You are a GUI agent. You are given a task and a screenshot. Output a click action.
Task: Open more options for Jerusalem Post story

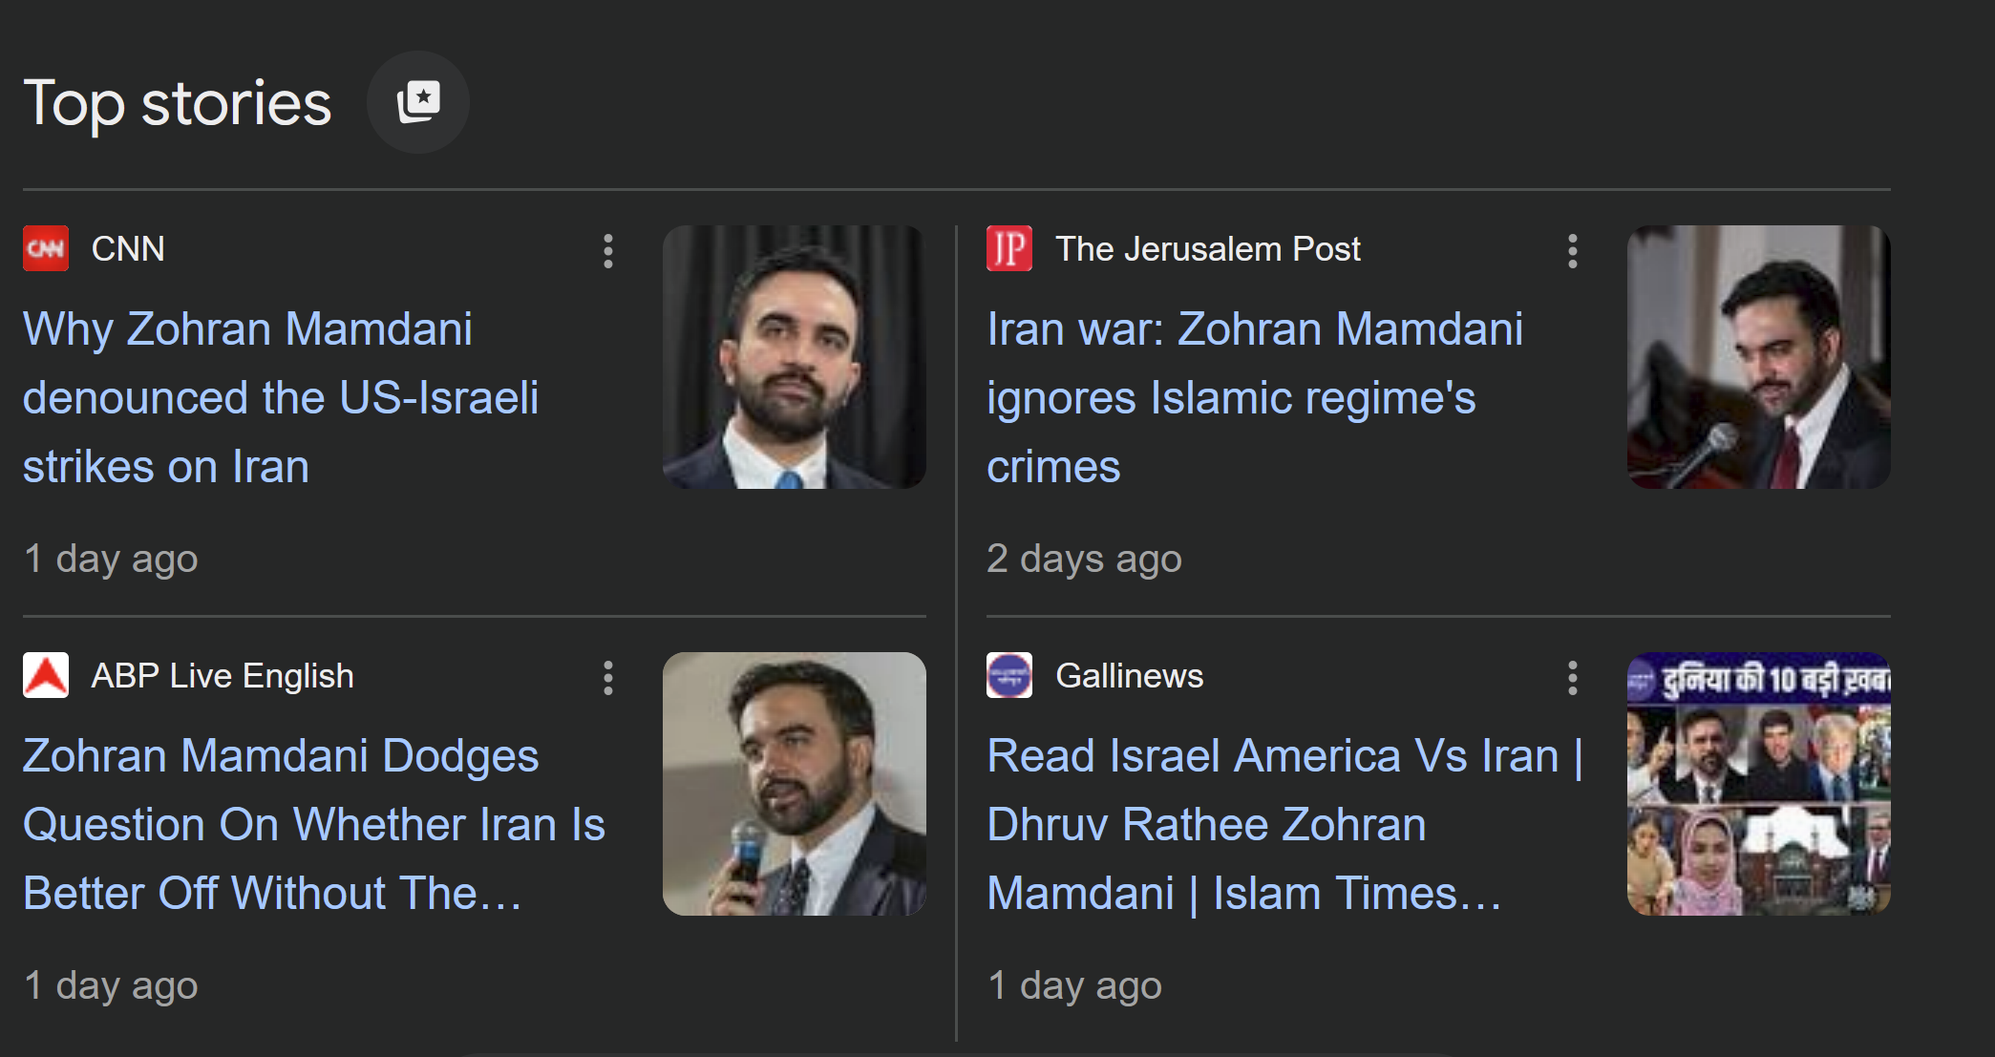tap(1572, 251)
